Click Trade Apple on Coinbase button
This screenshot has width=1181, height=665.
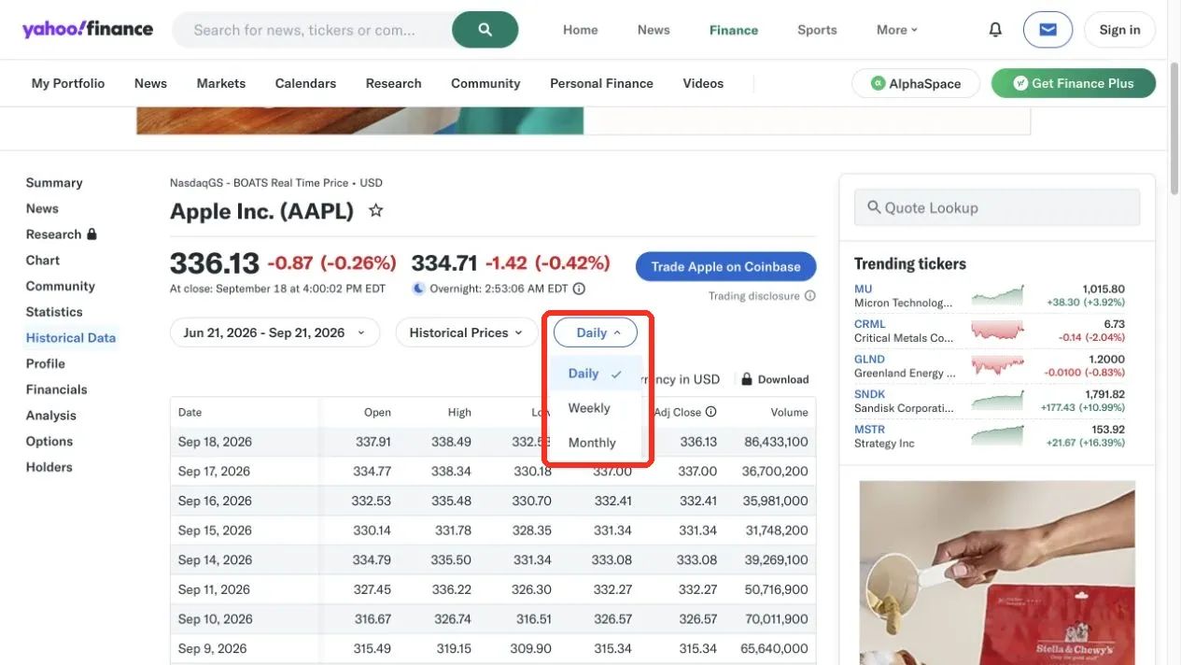coord(725,266)
